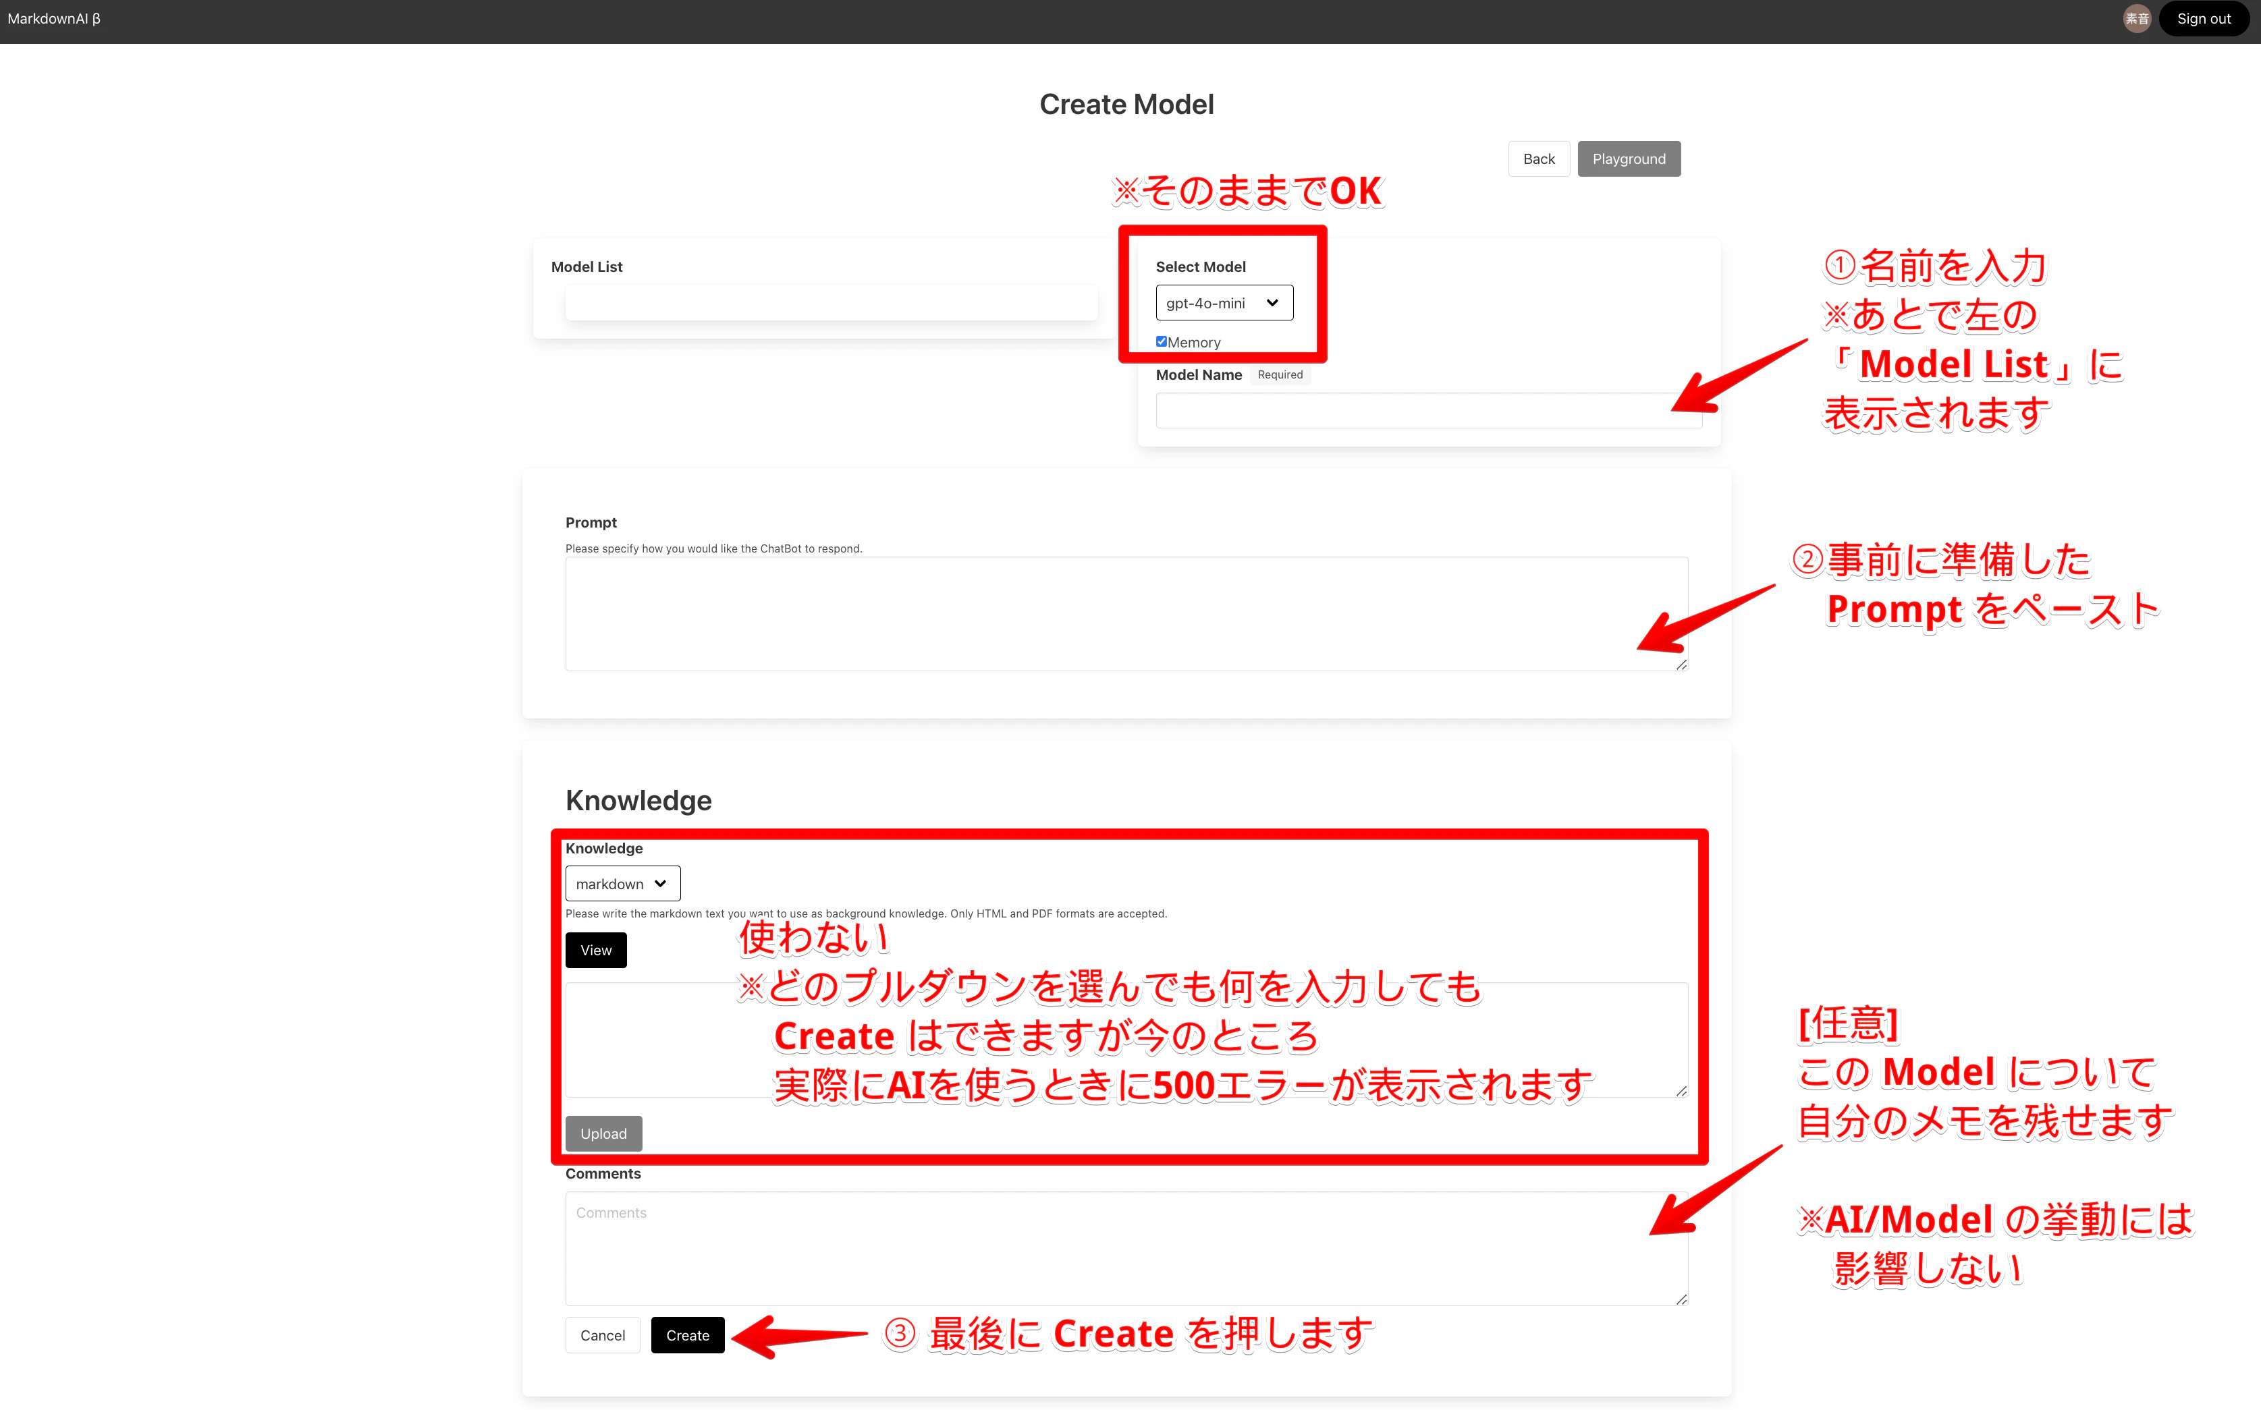
Task: Click the Model List label
Action: coord(587,266)
